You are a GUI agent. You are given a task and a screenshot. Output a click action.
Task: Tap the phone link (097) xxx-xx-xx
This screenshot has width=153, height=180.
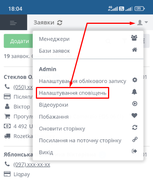32,164
